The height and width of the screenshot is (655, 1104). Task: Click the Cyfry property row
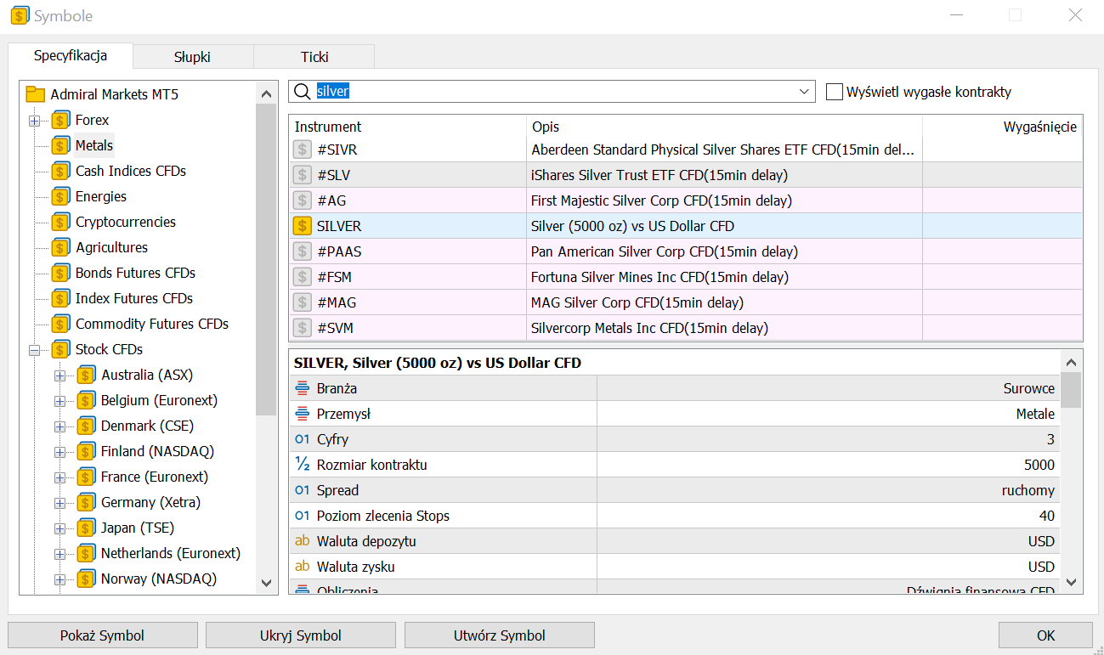(675, 439)
